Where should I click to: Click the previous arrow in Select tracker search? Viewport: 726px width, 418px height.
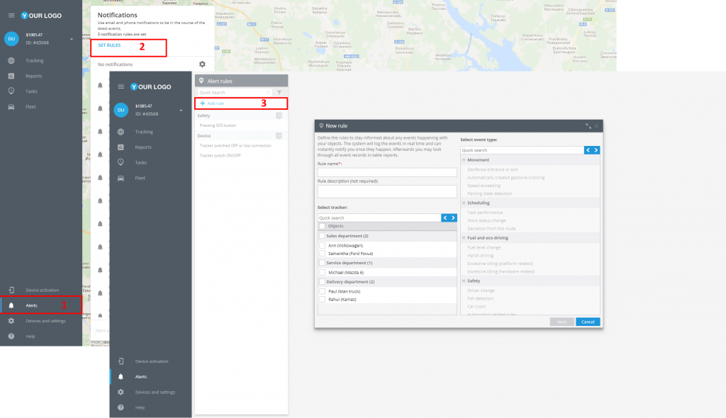click(445, 218)
